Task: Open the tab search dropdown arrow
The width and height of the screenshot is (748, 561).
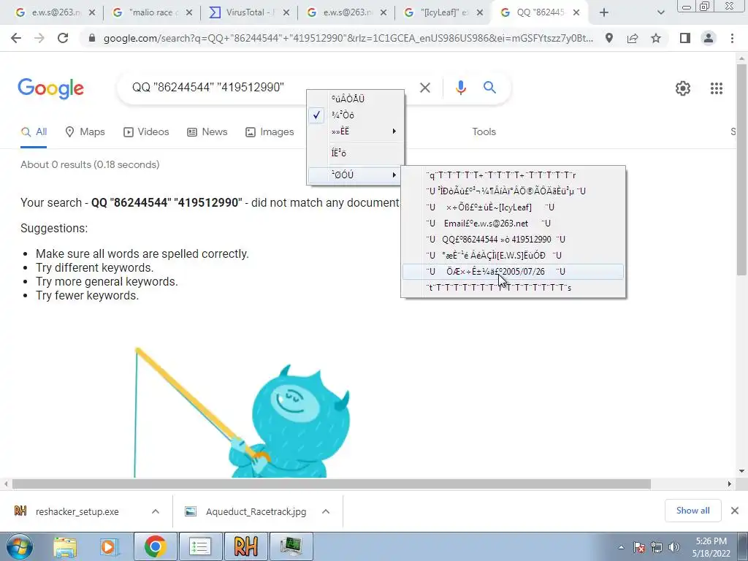Action: pyautogui.click(x=660, y=13)
